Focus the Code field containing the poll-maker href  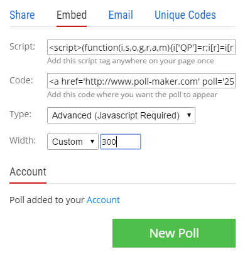[141, 81]
